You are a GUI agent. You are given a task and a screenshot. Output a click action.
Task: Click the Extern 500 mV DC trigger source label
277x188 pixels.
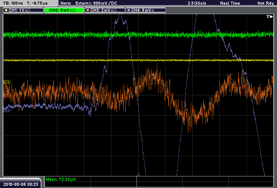(96, 3)
